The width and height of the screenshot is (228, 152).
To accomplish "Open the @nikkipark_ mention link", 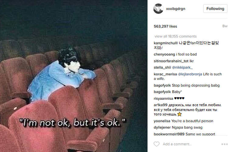I will [182, 67].
